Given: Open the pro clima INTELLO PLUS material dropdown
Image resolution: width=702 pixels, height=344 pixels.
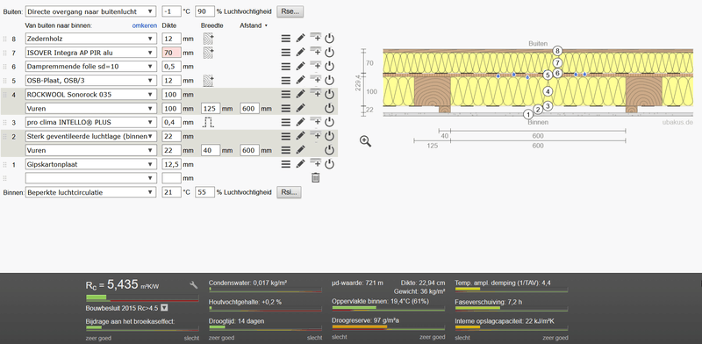Looking at the screenshot, I should pos(91,122).
